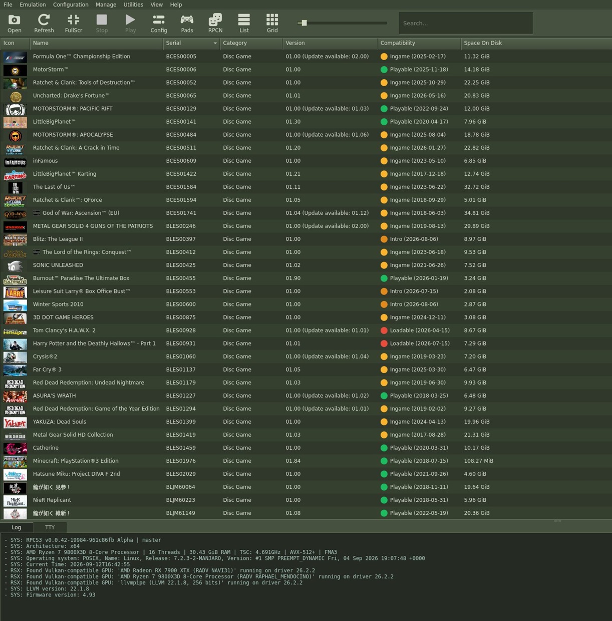The width and height of the screenshot is (612, 621).
Task: Click Loadable status dot for Tom Clancy's H.A.W.X. 2
Action: click(384, 331)
